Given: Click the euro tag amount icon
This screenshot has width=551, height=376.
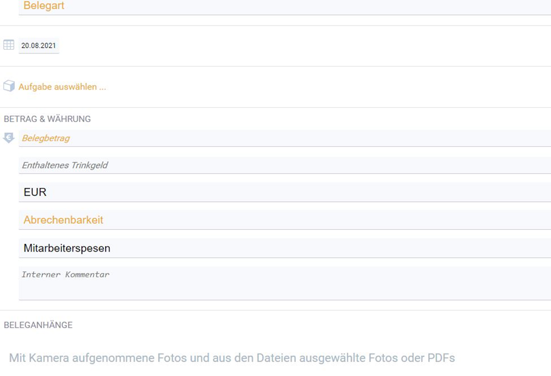Looking at the screenshot, I should pos(9,138).
